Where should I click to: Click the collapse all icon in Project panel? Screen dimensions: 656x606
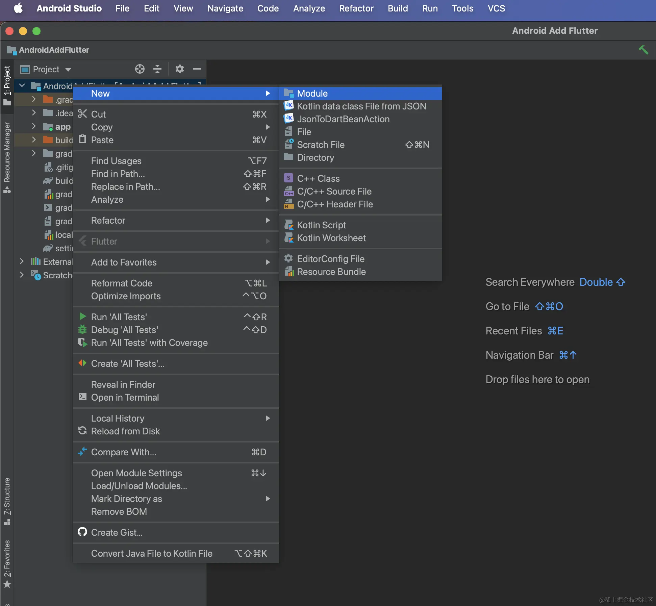[157, 69]
